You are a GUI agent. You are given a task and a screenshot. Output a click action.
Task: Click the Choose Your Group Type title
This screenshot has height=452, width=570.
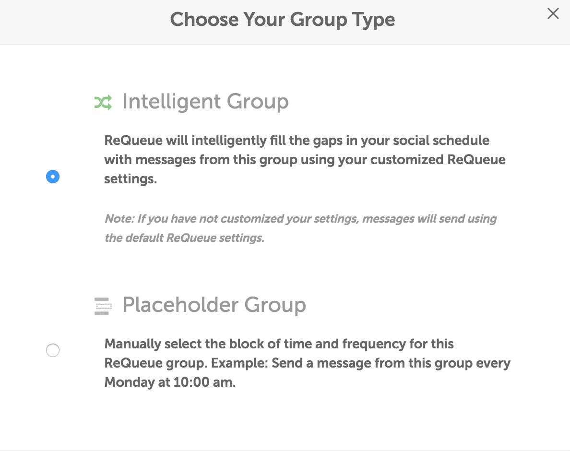pos(283,20)
